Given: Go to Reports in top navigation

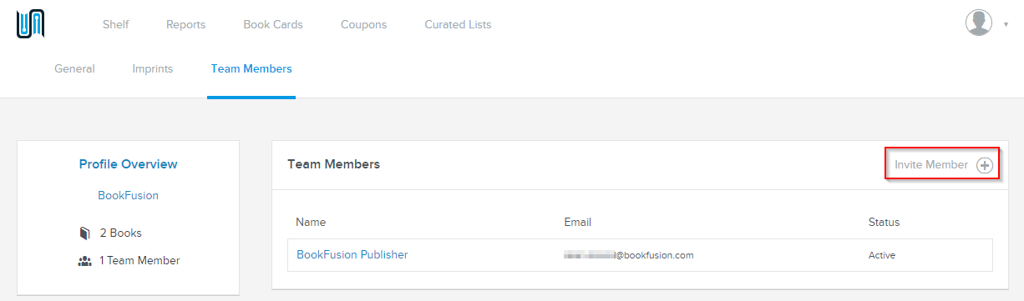Looking at the screenshot, I should click(185, 24).
